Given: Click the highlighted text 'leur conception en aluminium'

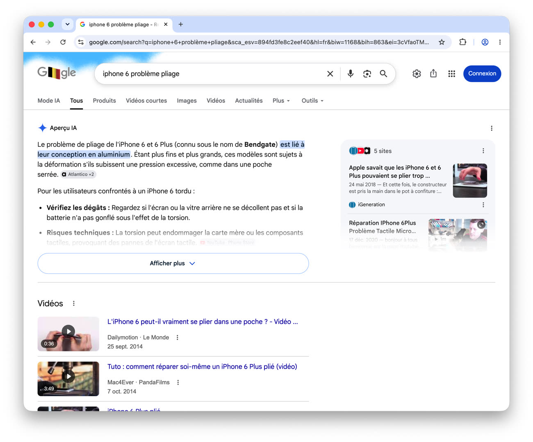Looking at the screenshot, I should tap(84, 155).
